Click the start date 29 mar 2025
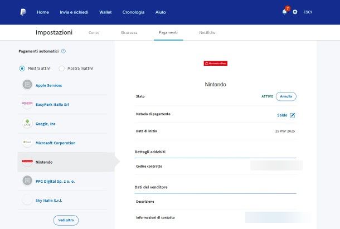This screenshot has height=229, width=340. point(285,131)
